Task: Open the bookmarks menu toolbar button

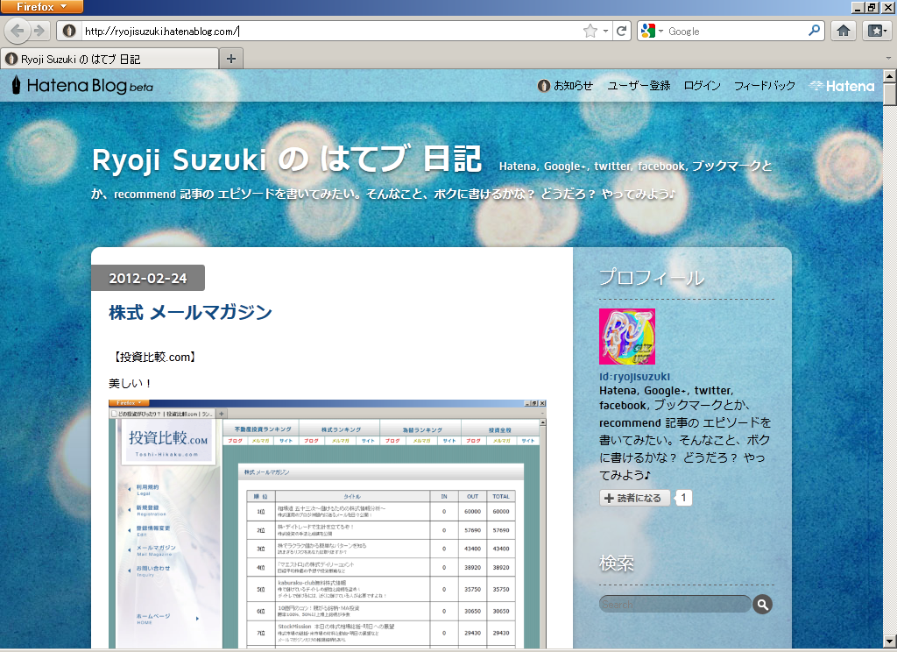Action: coord(876,31)
